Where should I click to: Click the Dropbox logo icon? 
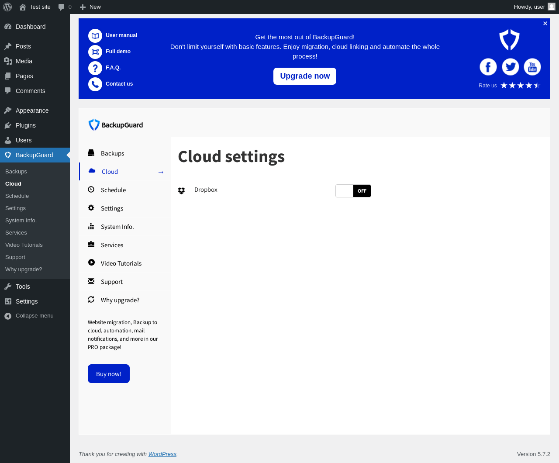click(x=182, y=190)
